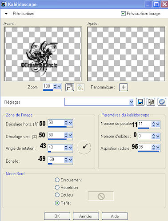Click the disabled zoom lock icon
Image resolution: width=168 pixels, height=221 pixels.
[80, 87]
